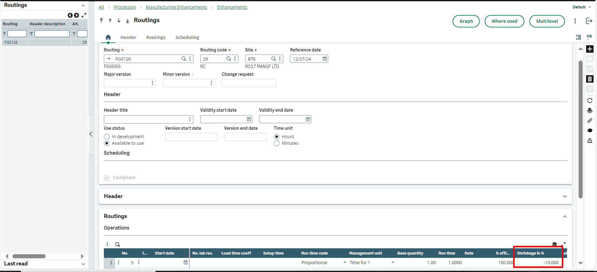
Task: Open attachments via the paperclip icon
Action: (x=590, y=120)
